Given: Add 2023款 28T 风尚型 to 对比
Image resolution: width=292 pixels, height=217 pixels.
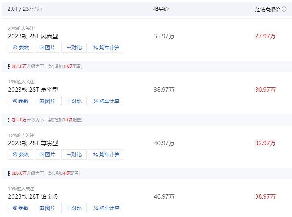Looking at the screenshot, I should pyautogui.click(x=74, y=48).
